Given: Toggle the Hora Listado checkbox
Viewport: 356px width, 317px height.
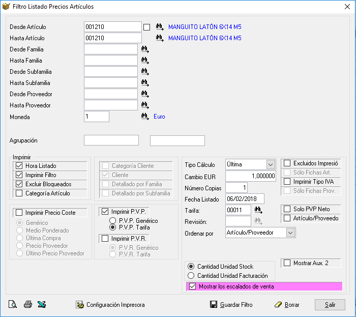Looking at the screenshot, I should click(19, 166).
